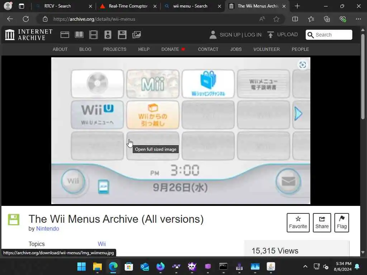Click the Share button
Screen dimensions: 367x275
point(322,223)
